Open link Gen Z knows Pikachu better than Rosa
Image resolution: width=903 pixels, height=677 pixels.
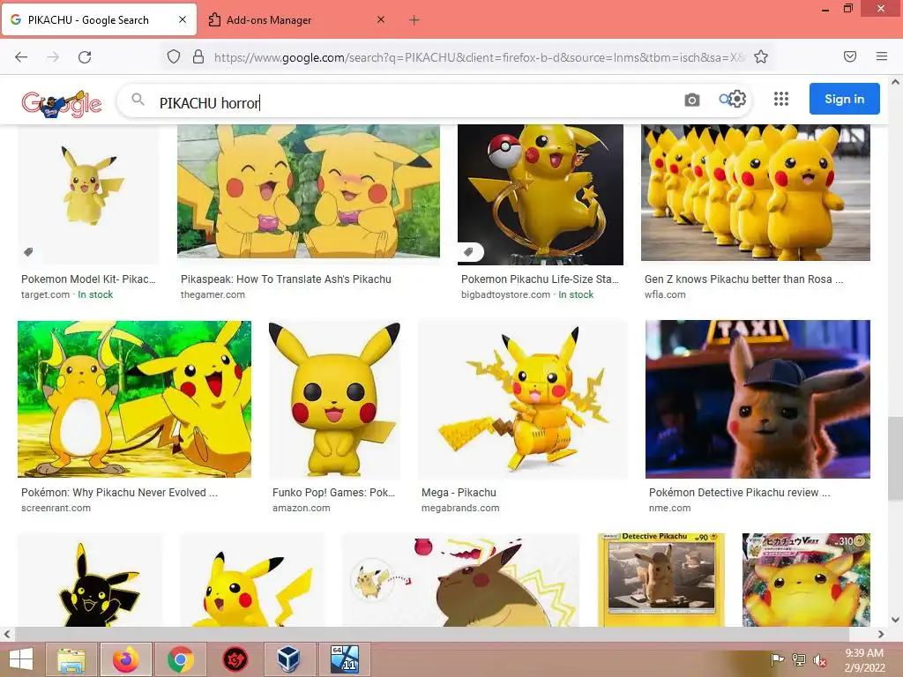tap(743, 279)
